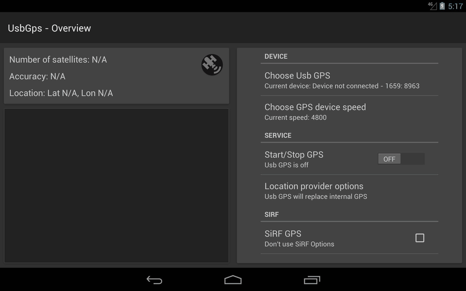Tap the battery icon in status bar
Viewport: 466px width, 291px height.
click(442, 6)
